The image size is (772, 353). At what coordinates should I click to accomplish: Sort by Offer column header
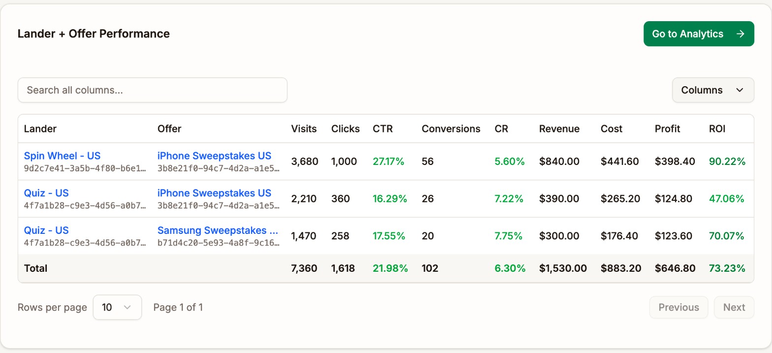169,128
